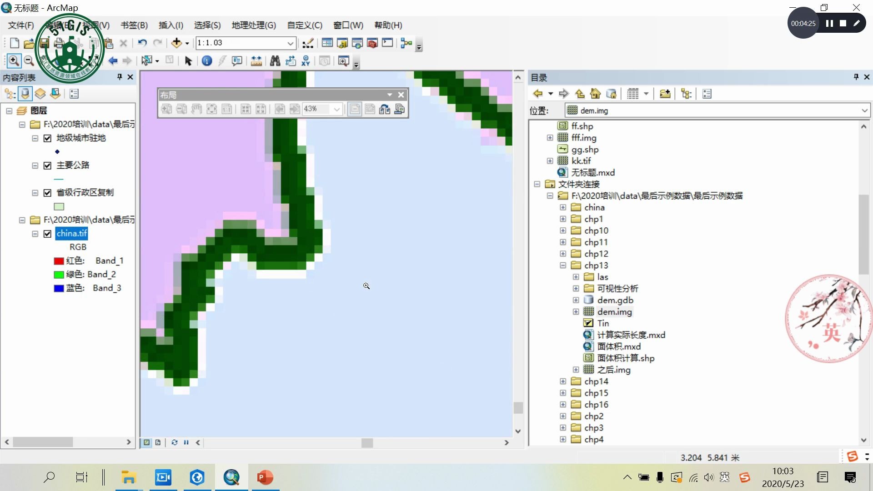Open the Editor toolbar pencil tool

coord(308,43)
